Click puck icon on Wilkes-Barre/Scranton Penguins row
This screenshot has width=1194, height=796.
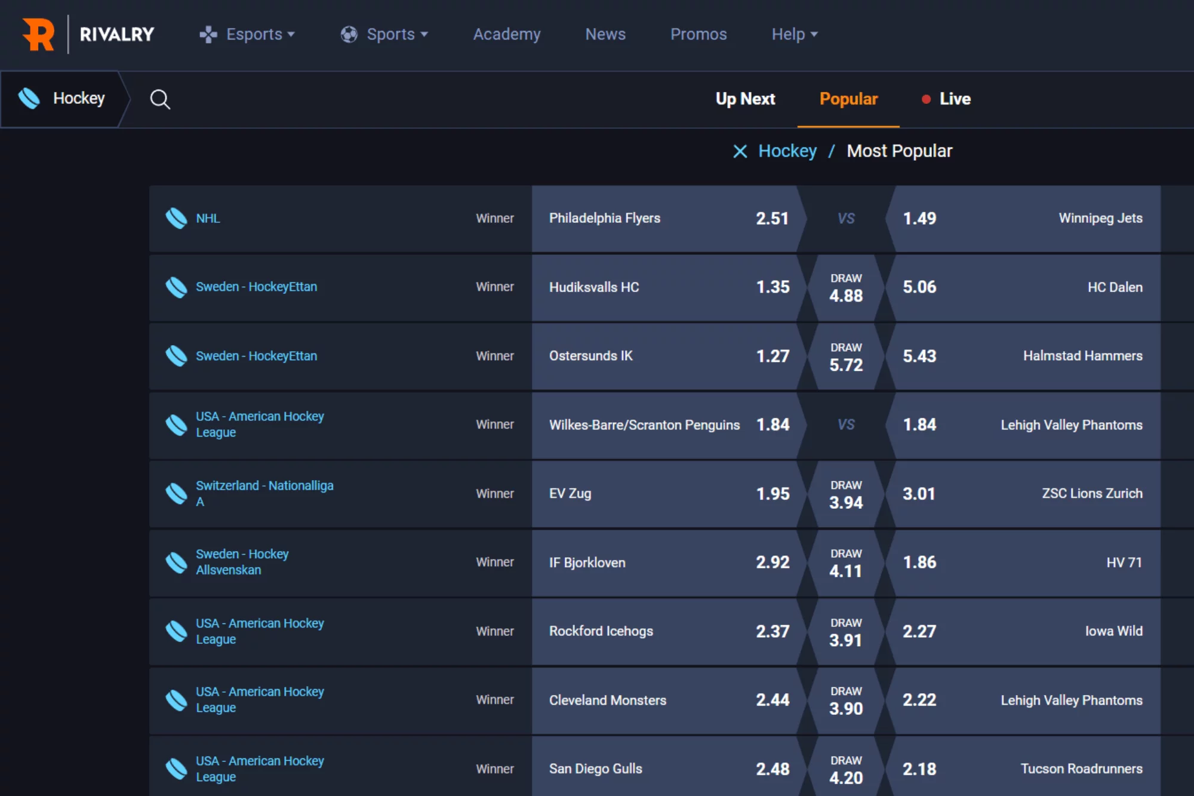coord(176,425)
